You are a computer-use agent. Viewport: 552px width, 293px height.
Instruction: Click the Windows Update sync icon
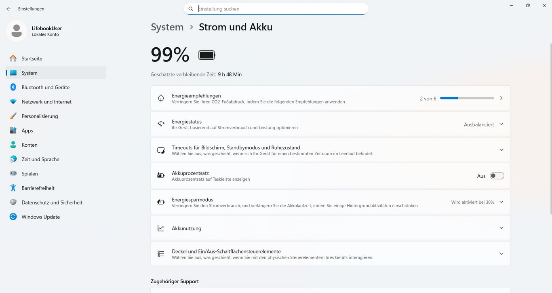click(13, 217)
